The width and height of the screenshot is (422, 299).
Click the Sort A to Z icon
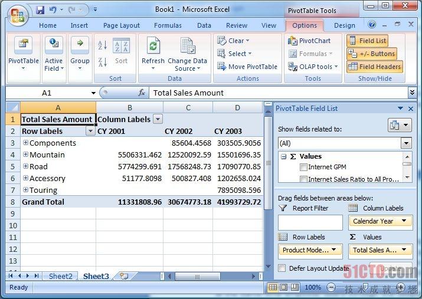coord(102,45)
